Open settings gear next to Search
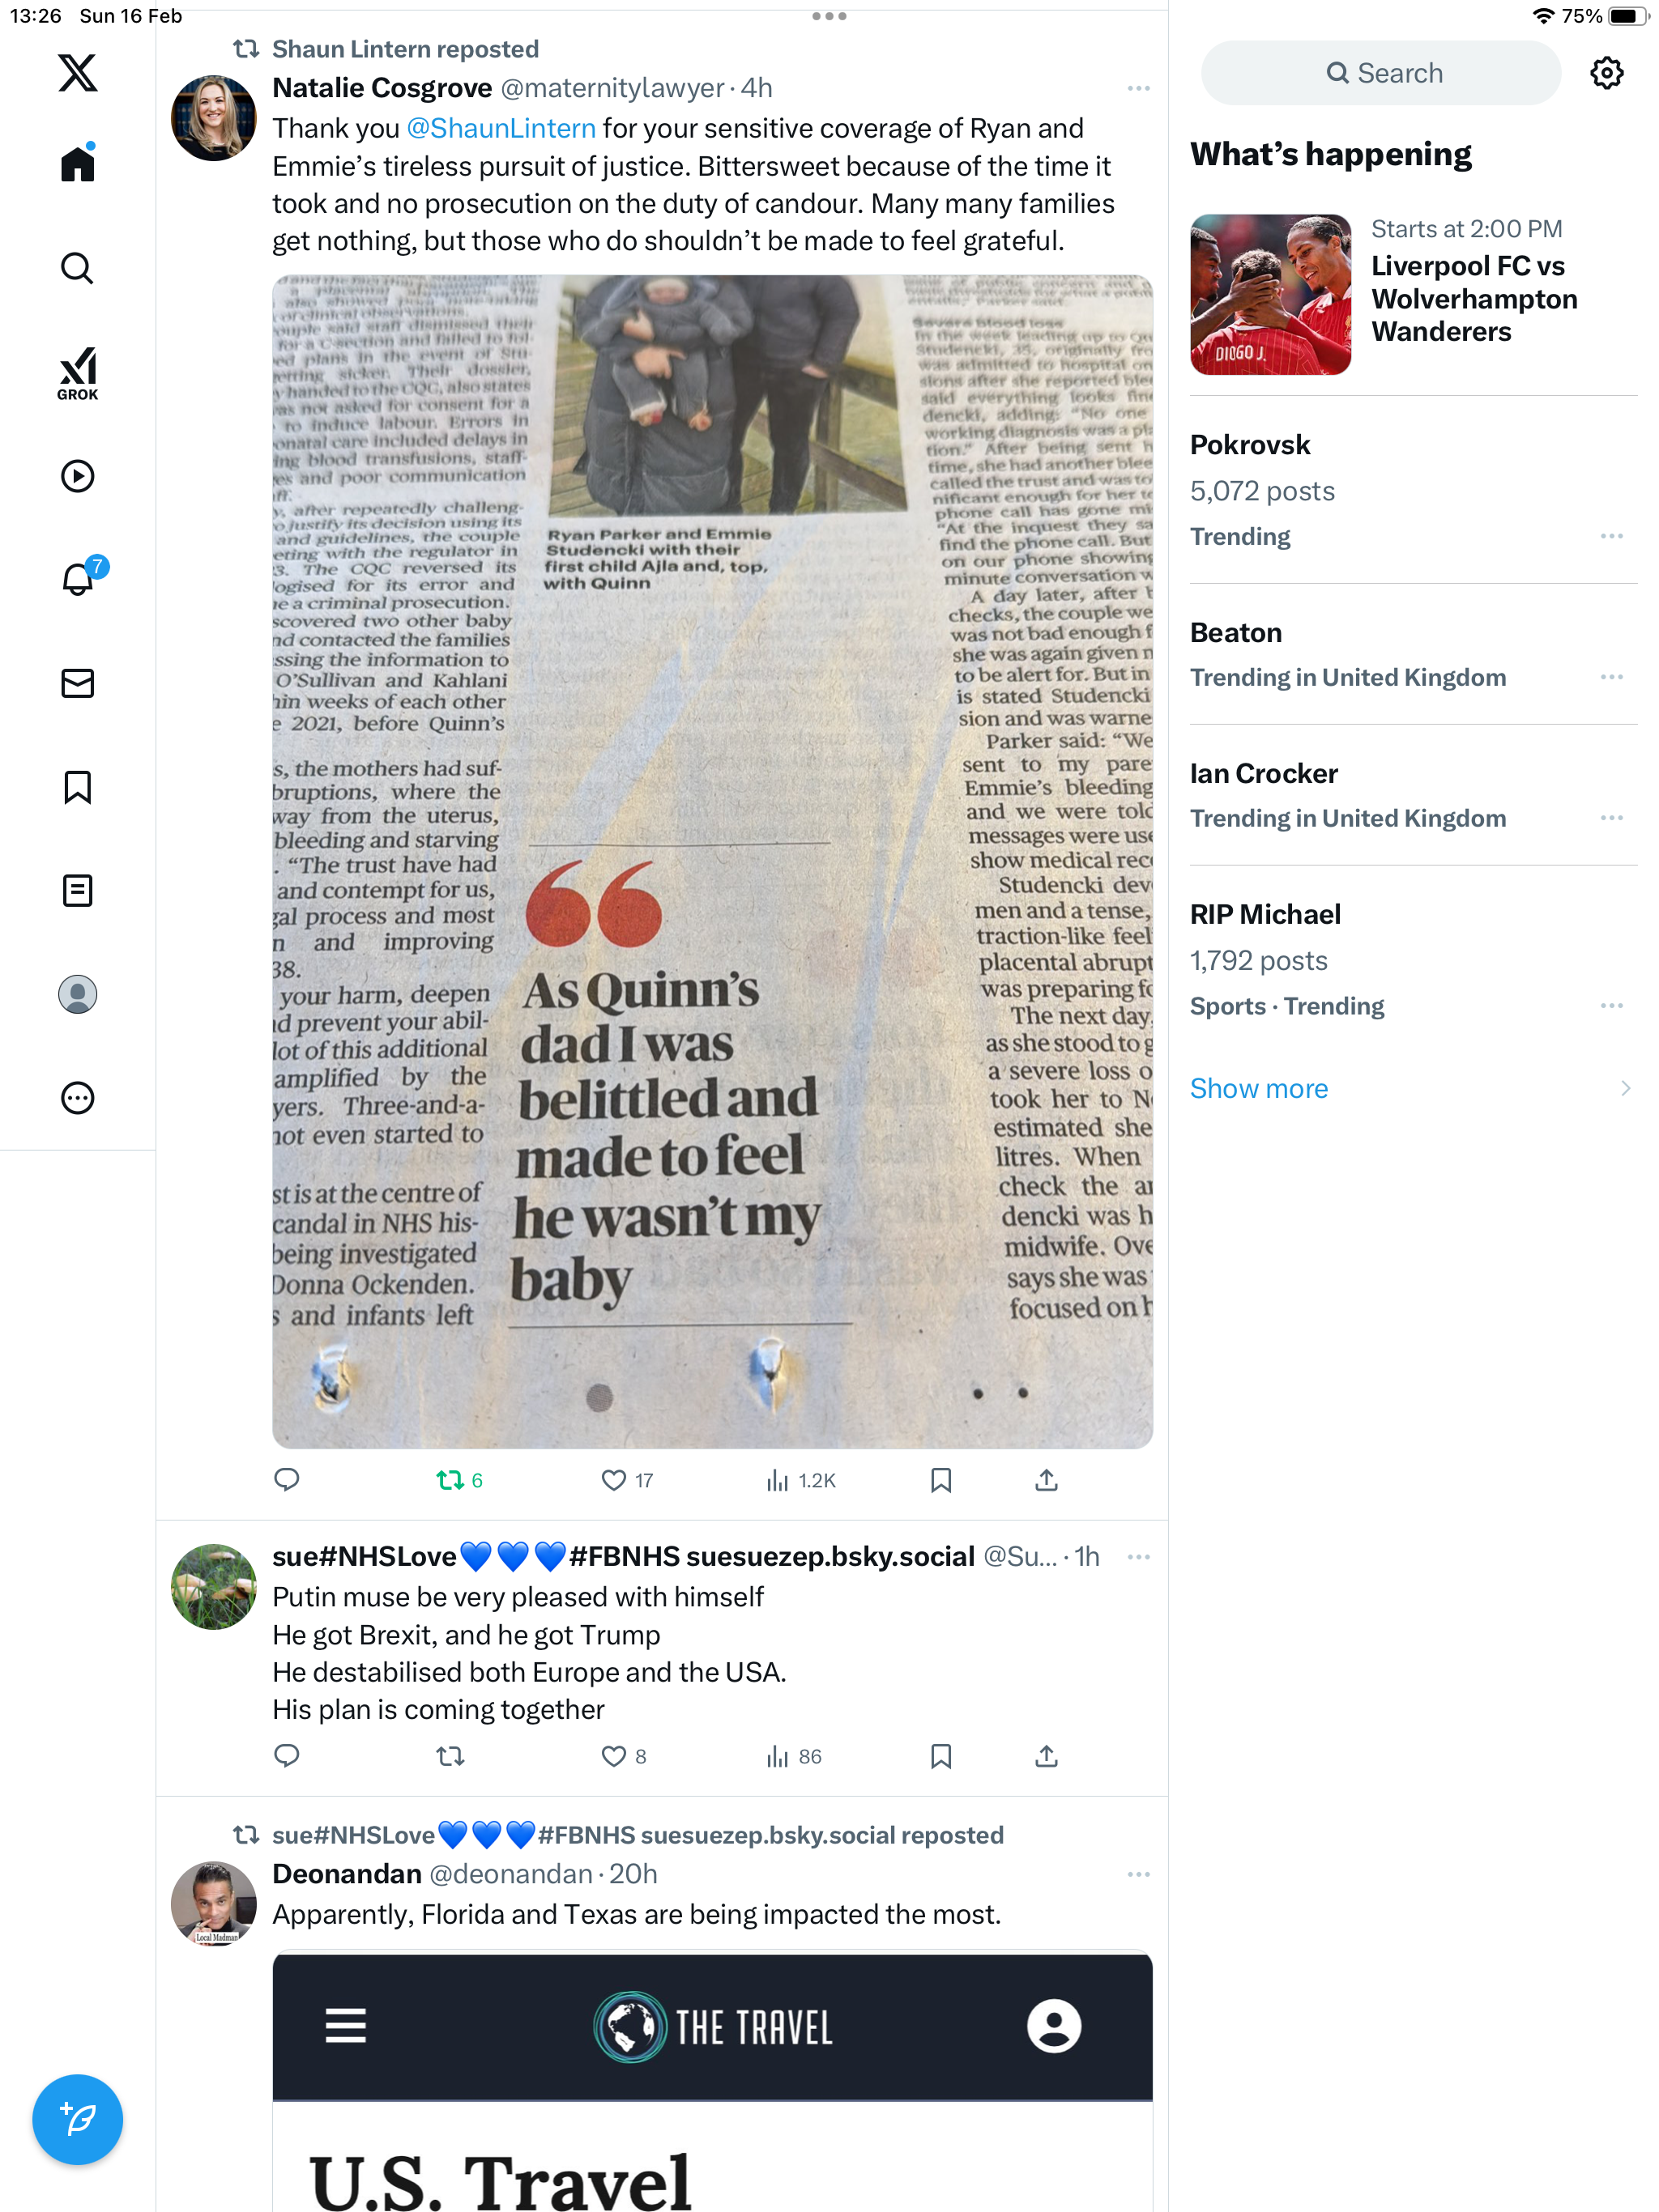The width and height of the screenshot is (1659, 2212). pyautogui.click(x=1607, y=73)
